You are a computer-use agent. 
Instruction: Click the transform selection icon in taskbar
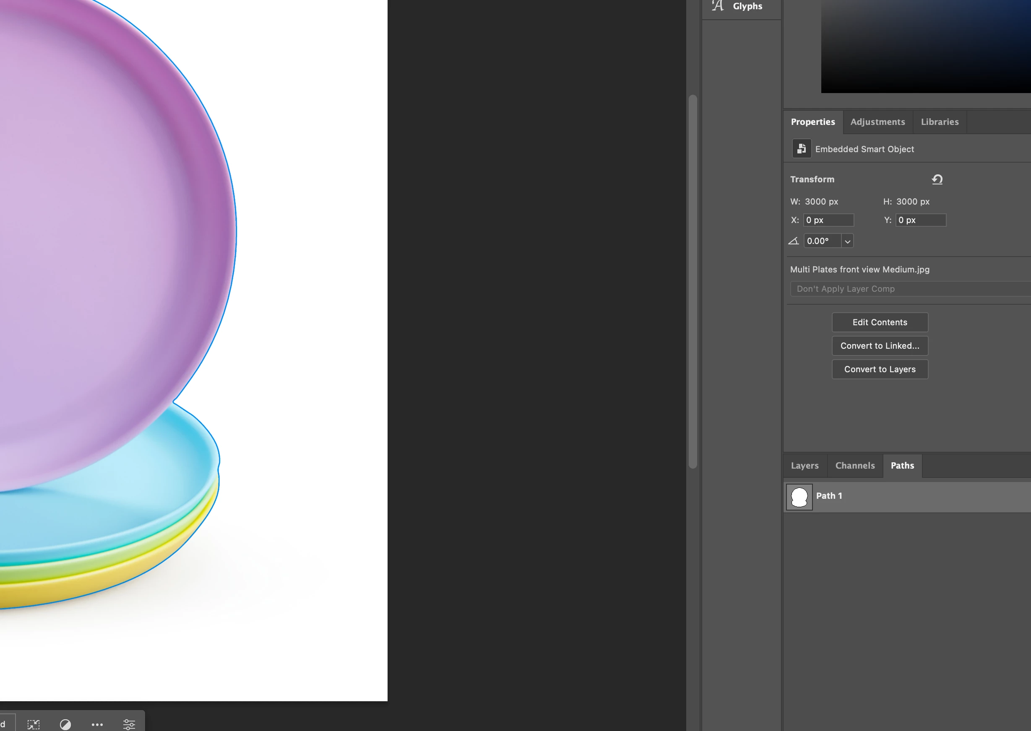(x=33, y=724)
